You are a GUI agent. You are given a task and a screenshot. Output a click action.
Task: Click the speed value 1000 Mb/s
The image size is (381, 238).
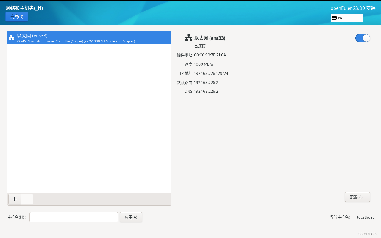203,64
